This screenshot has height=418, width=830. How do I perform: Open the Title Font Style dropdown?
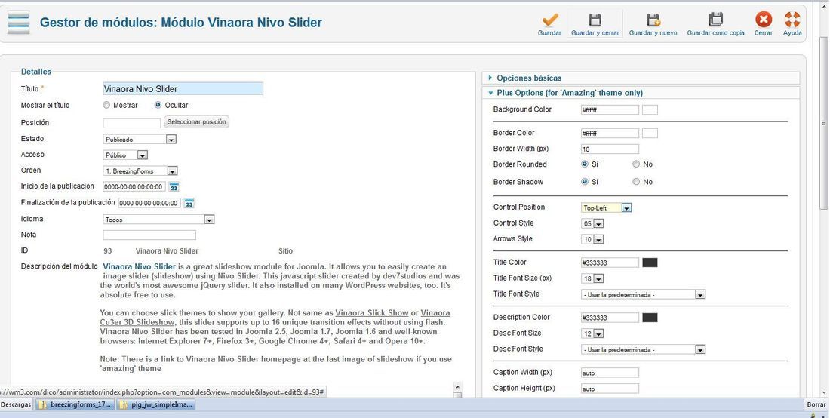(643, 295)
